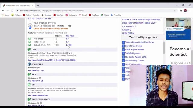Open Battle Royale Games list

point(134,50)
